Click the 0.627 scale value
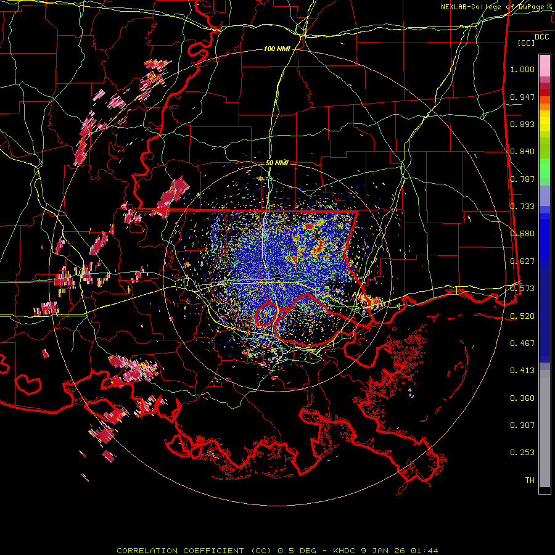Viewport: 555px width, 555px height. [x=522, y=261]
